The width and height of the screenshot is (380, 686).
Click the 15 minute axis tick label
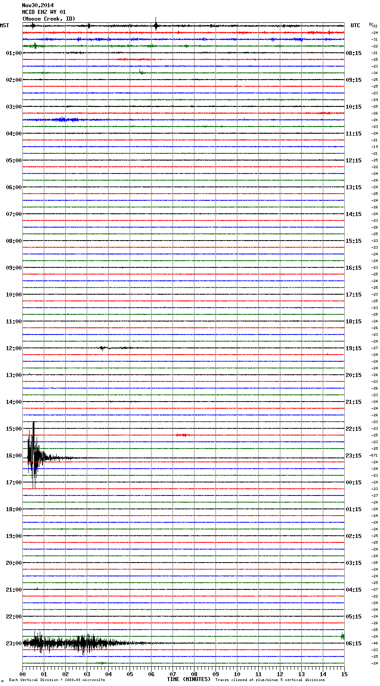(344, 674)
